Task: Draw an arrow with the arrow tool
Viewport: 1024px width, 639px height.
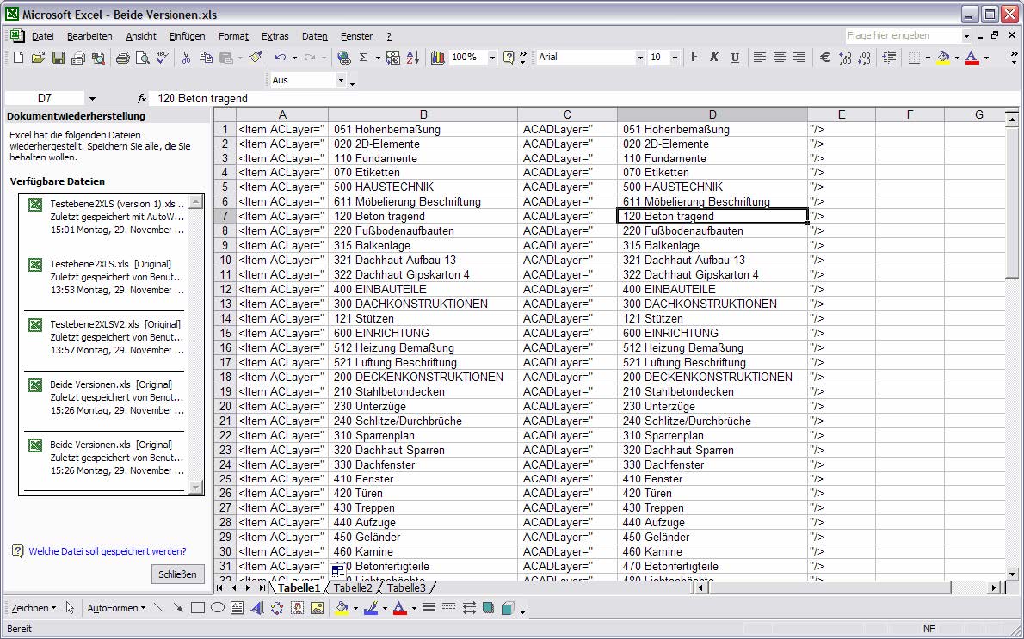Action: 177,608
